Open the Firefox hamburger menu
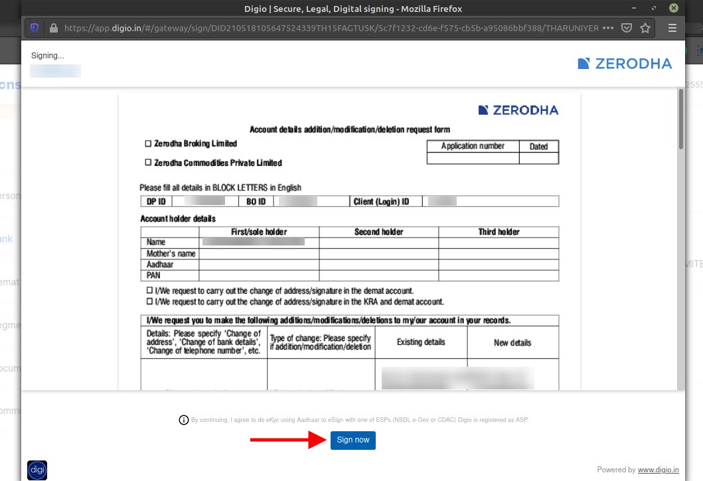Image resolution: width=703 pixels, height=481 pixels. 672,29
